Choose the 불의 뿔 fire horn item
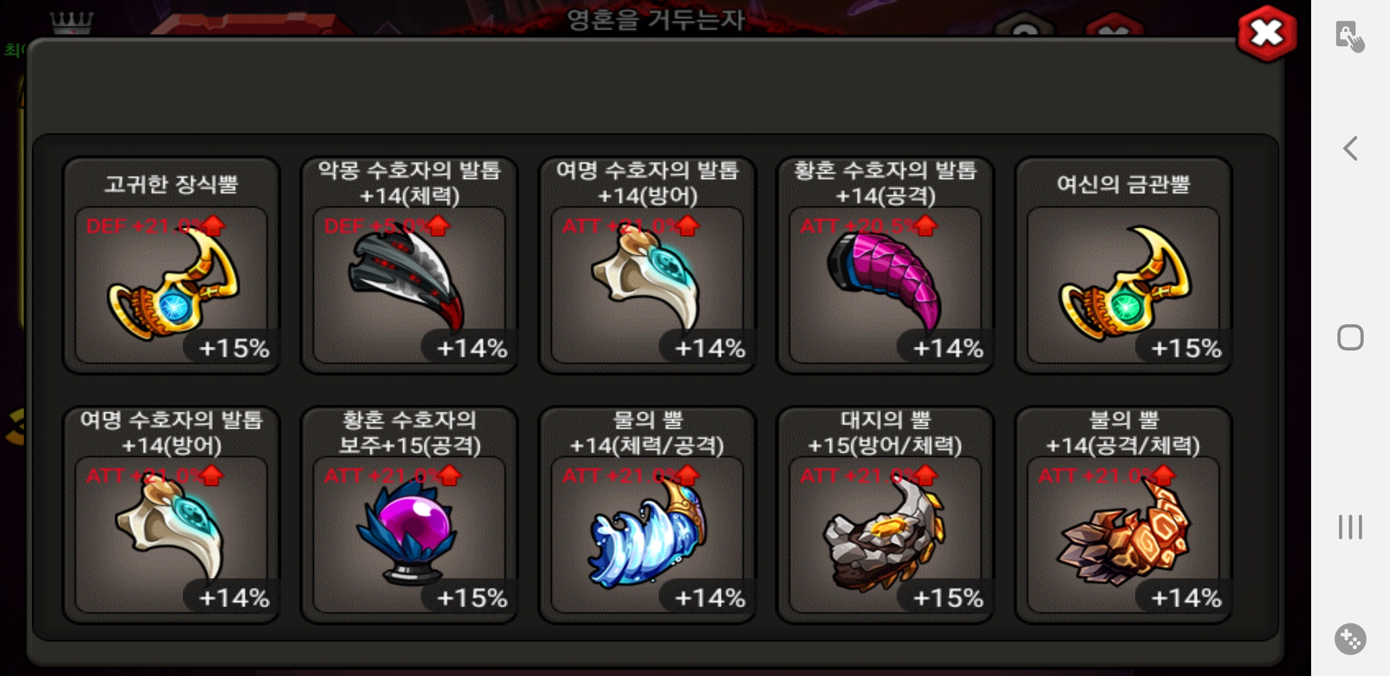1390x676 pixels. tap(1123, 515)
